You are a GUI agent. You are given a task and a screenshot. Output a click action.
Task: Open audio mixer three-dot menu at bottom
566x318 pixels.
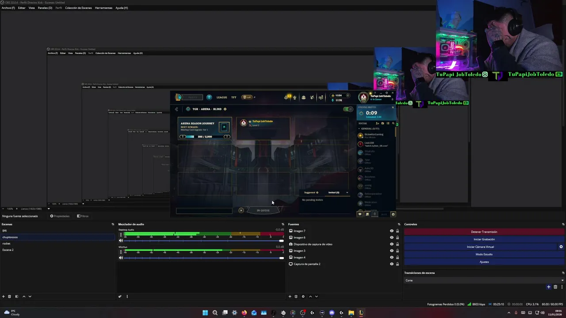coord(127,296)
